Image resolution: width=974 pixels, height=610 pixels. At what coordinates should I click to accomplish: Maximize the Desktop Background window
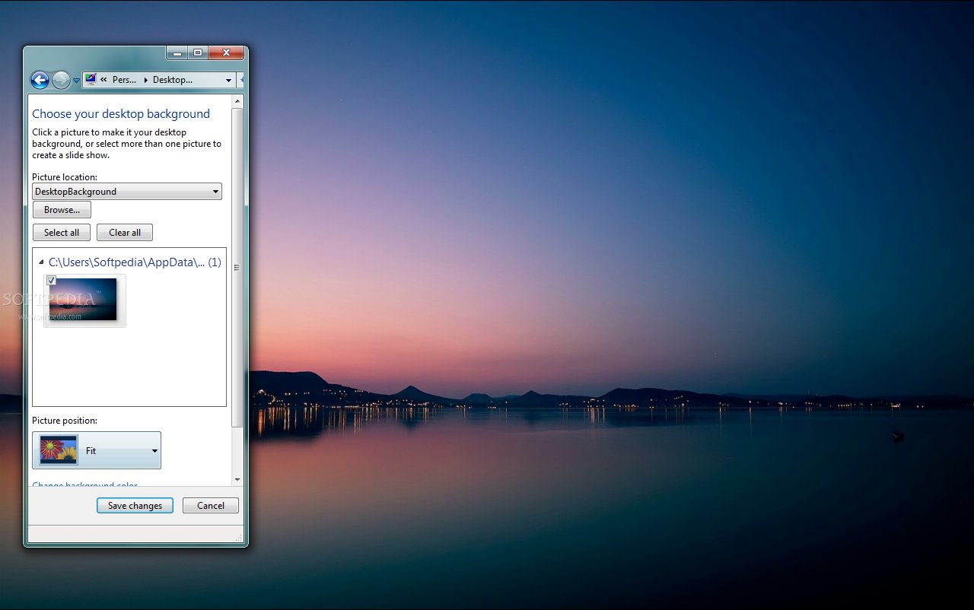198,52
